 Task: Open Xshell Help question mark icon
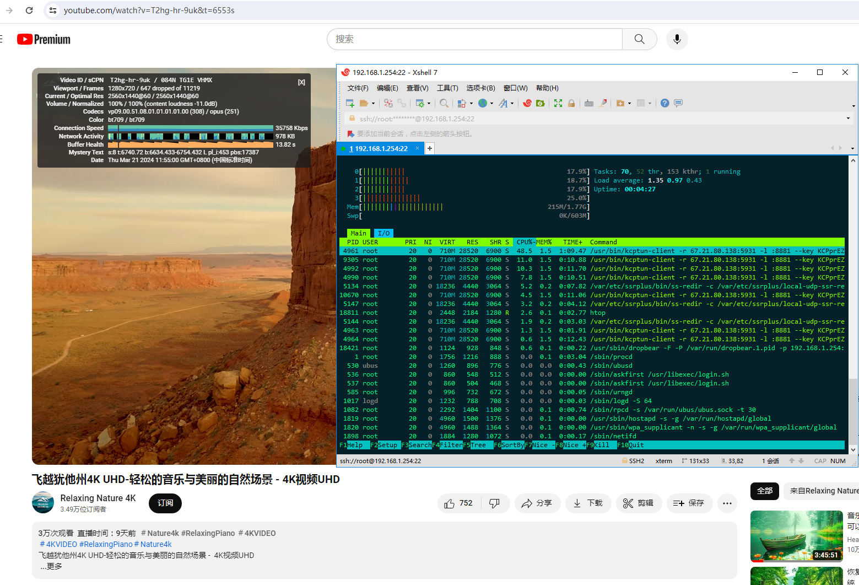[x=665, y=103]
